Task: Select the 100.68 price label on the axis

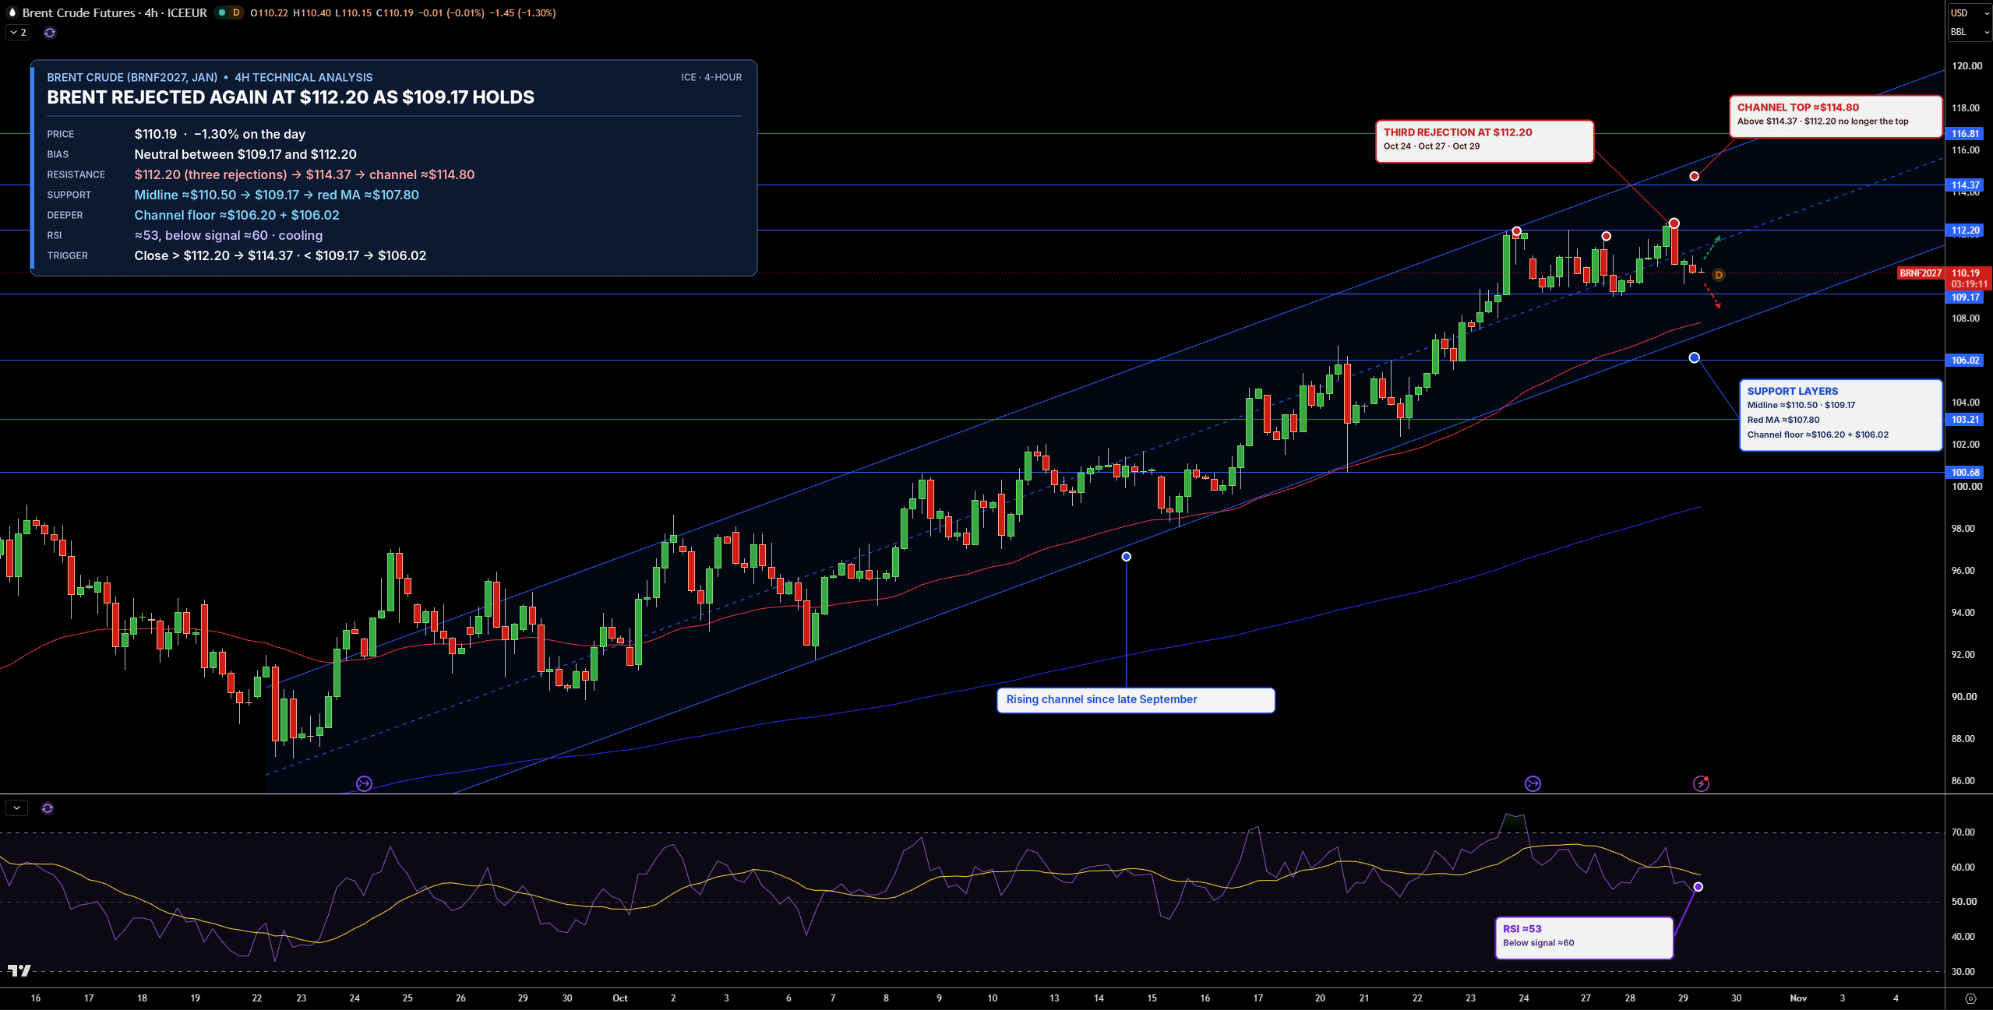Action: 1965,473
